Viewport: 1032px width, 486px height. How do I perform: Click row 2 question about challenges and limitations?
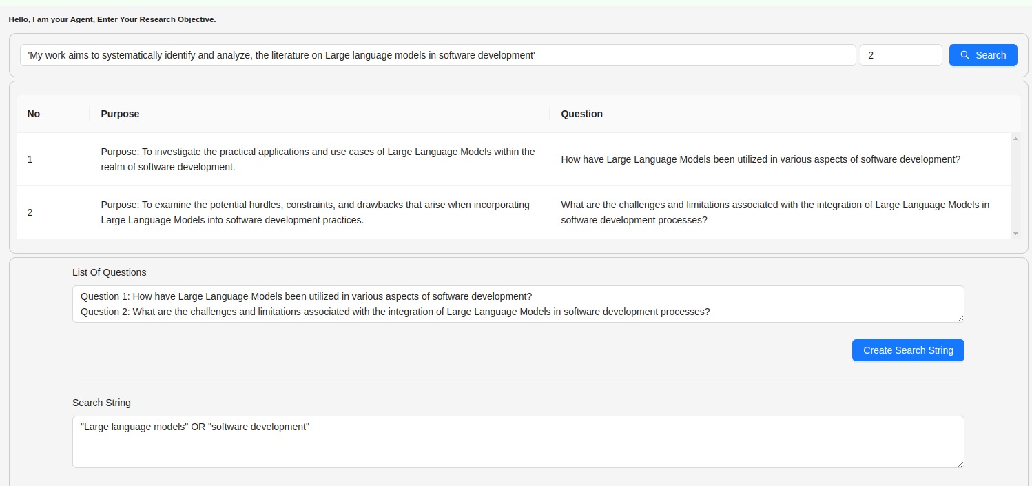[775, 212]
